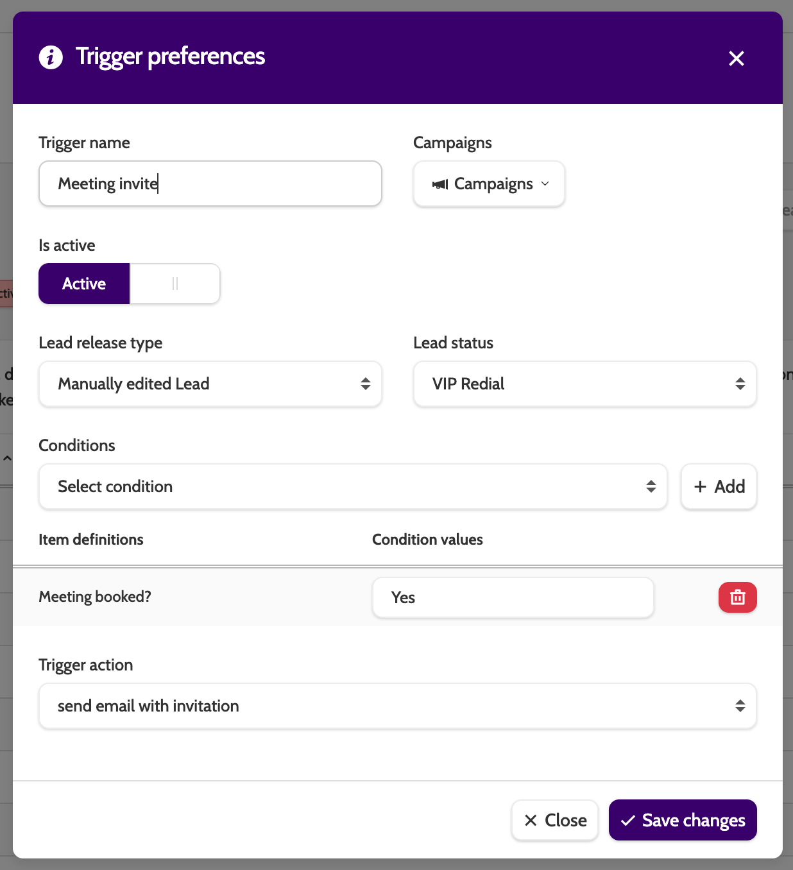Click the X icon on the Close button
The height and width of the screenshot is (870, 793).
click(x=531, y=821)
